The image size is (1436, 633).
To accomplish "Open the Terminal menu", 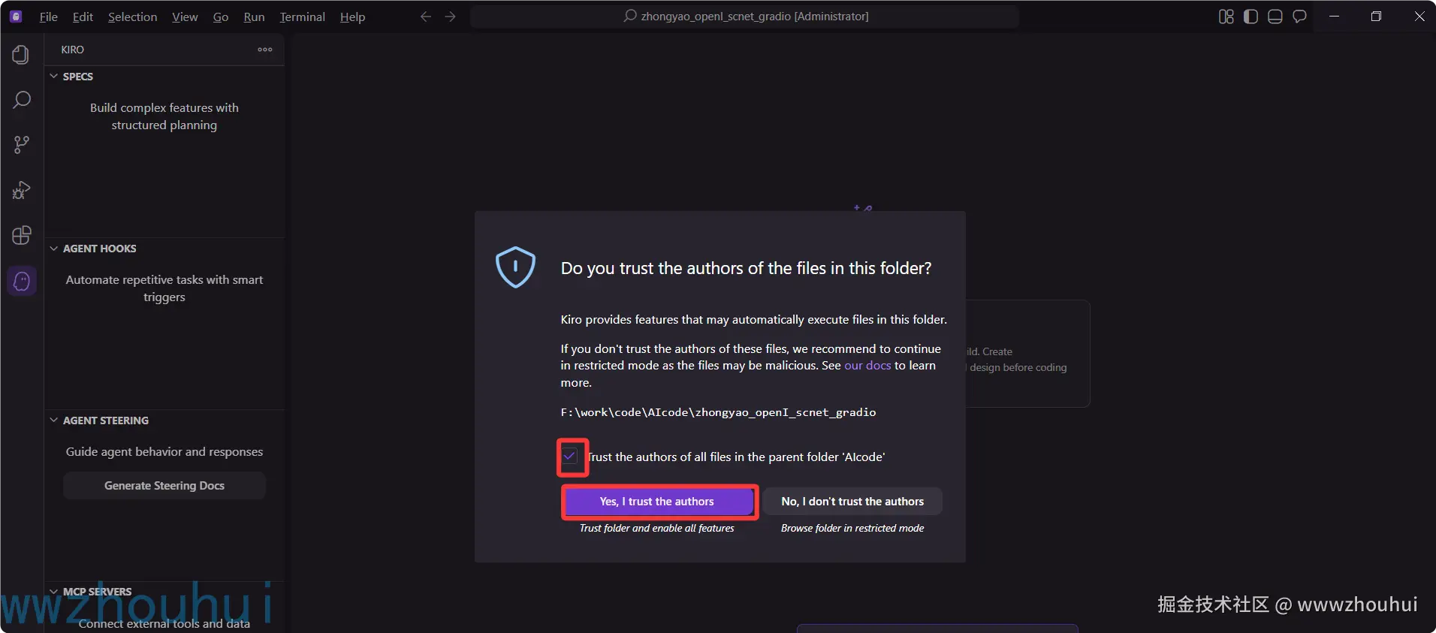I will pyautogui.click(x=302, y=17).
